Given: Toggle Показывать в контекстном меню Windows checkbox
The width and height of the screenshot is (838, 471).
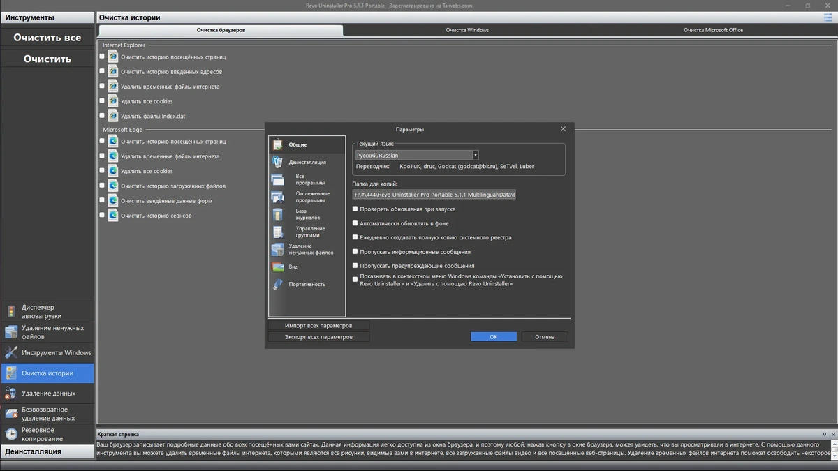Looking at the screenshot, I should tap(355, 280).
